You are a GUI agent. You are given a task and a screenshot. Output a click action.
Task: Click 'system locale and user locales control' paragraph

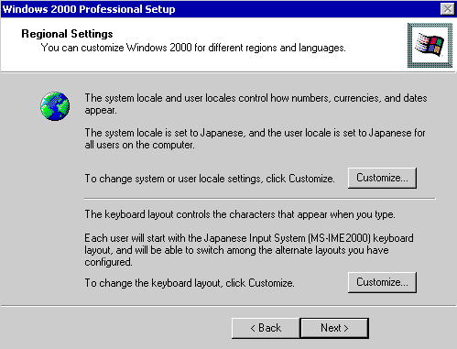pyautogui.click(x=256, y=104)
